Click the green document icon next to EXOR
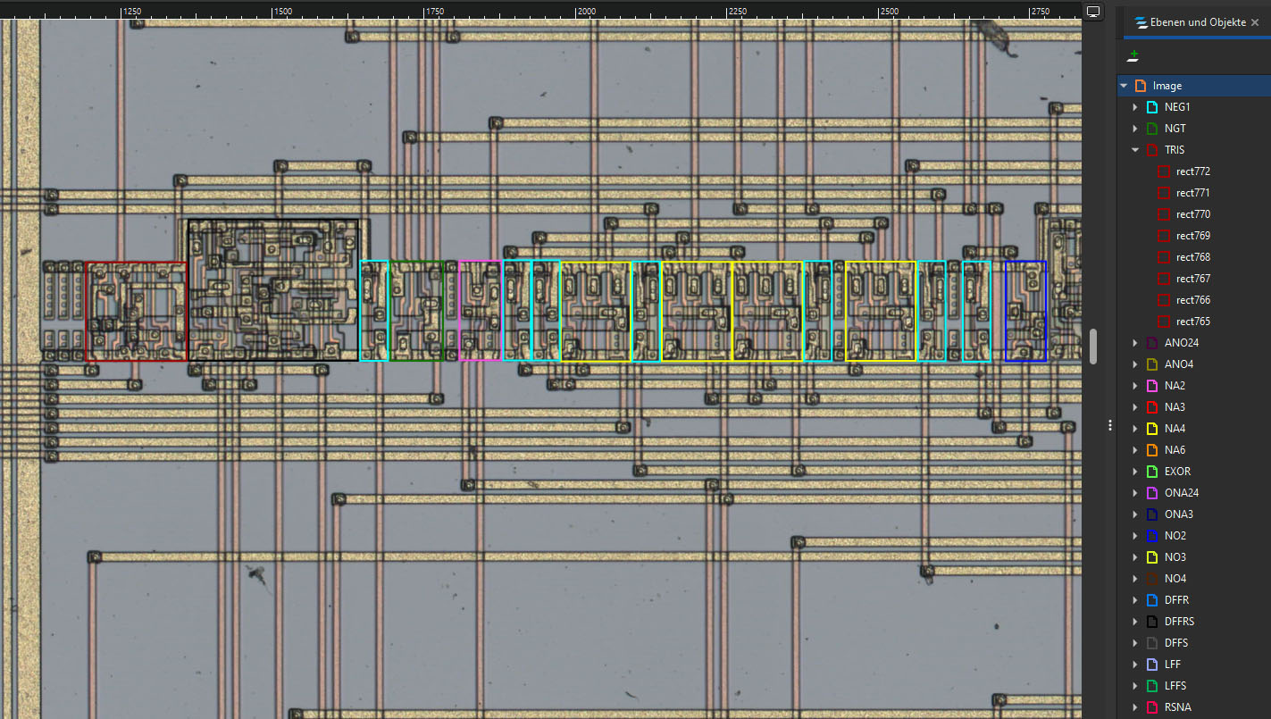The height and width of the screenshot is (719, 1271). tap(1151, 471)
